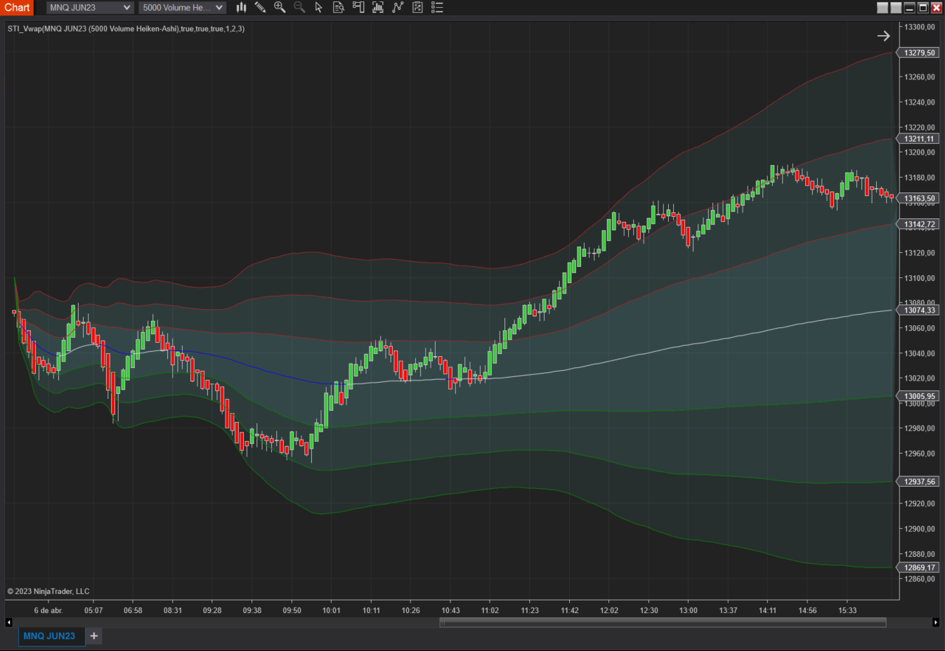Click the 12900,00 price axis label
The image size is (945, 651).
click(x=920, y=529)
